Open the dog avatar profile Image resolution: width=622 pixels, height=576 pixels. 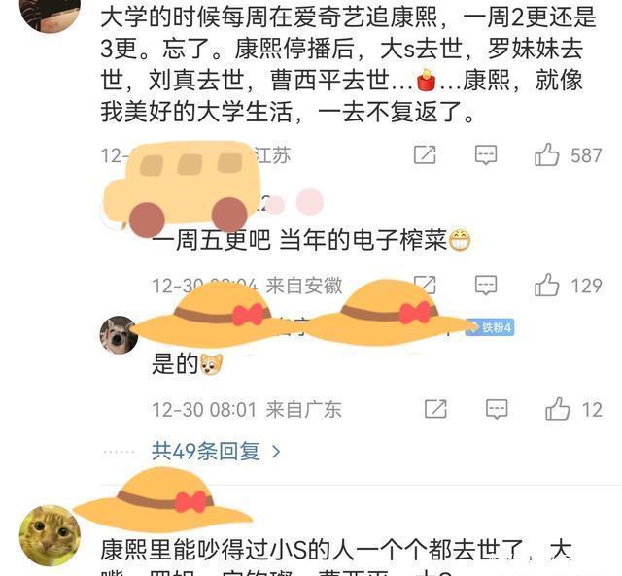[x=119, y=334]
